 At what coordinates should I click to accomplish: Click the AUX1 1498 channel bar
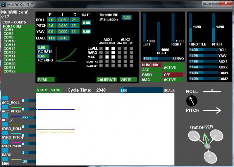pos(203,61)
